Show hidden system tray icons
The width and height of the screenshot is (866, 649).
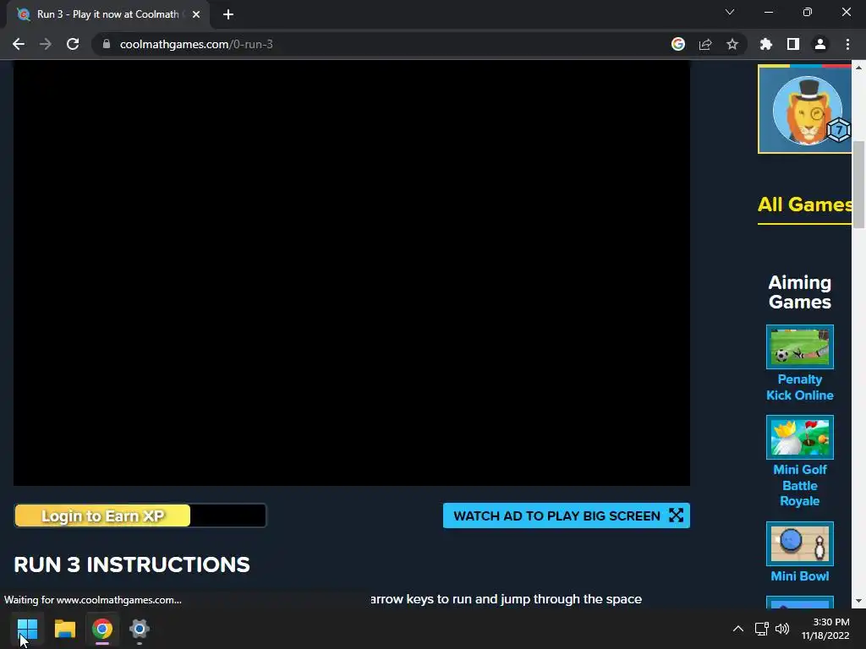tap(737, 629)
